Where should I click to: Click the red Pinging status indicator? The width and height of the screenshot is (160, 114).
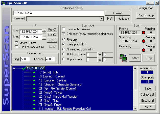click(x=144, y=33)
